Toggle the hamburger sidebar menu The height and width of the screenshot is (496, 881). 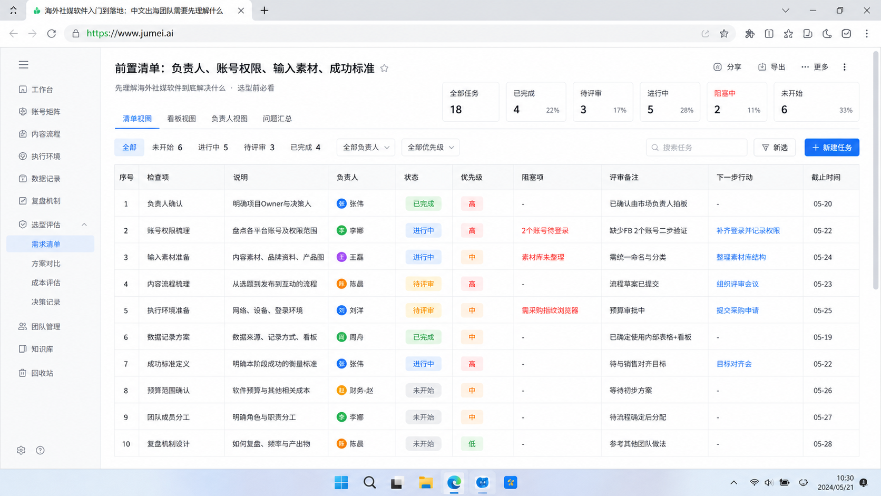pyautogui.click(x=23, y=65)
